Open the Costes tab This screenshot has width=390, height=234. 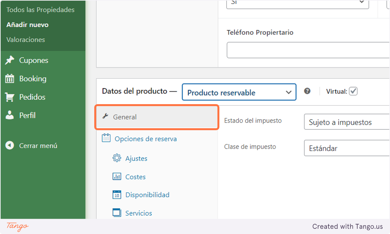[136, 177]
